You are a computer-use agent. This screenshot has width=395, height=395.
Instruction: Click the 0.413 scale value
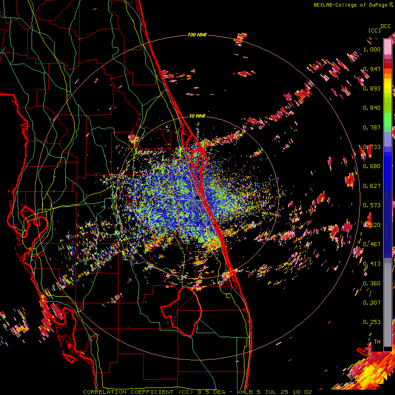point(372,264)
